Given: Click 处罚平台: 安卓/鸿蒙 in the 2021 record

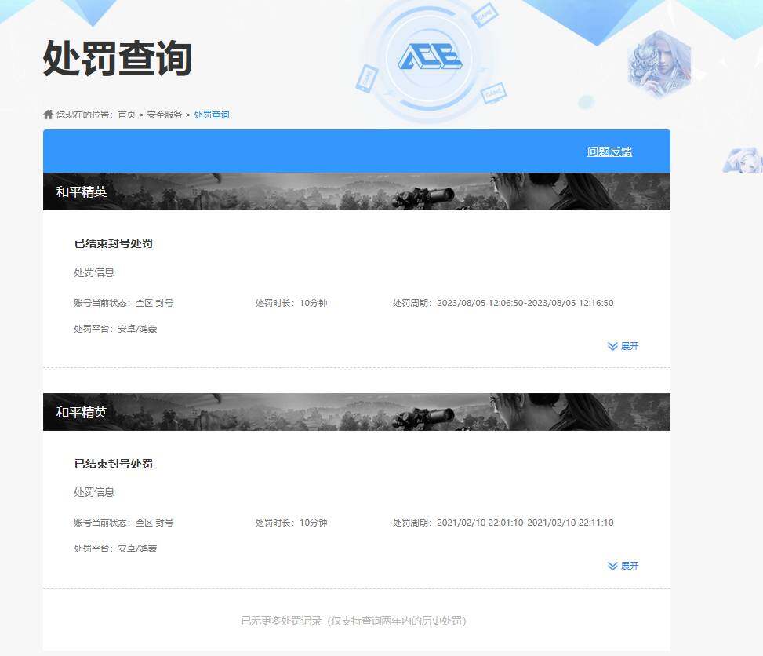Looking at the screenshot, I should (x=115, y=548).
